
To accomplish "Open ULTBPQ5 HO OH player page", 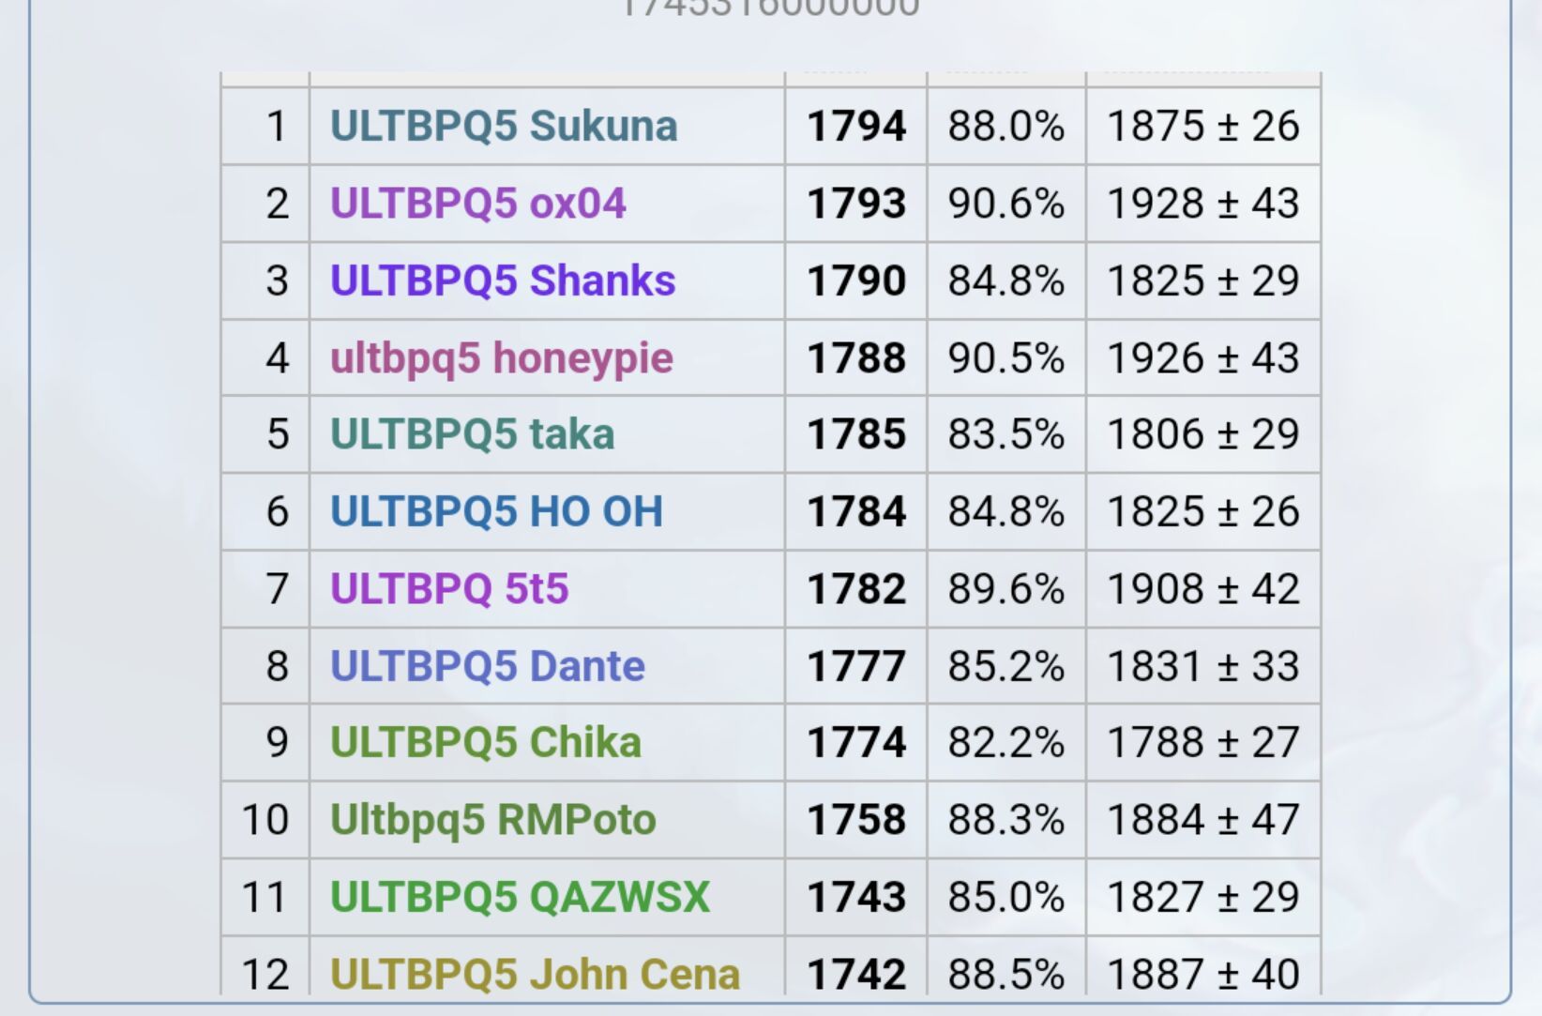I will pos(496,511).
